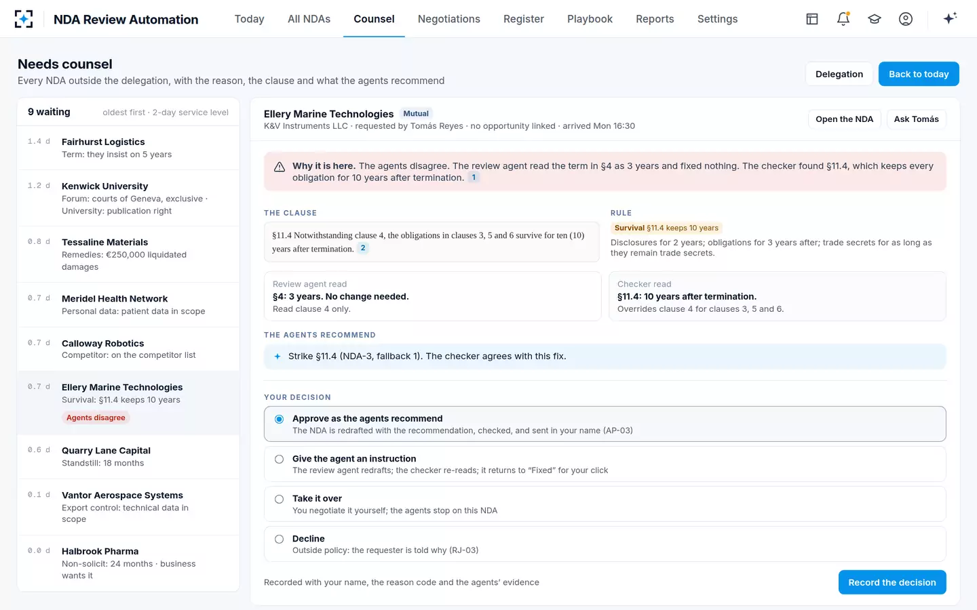Open the Tessaline Materials item
977x610 pixels.
tap(128, 254)
